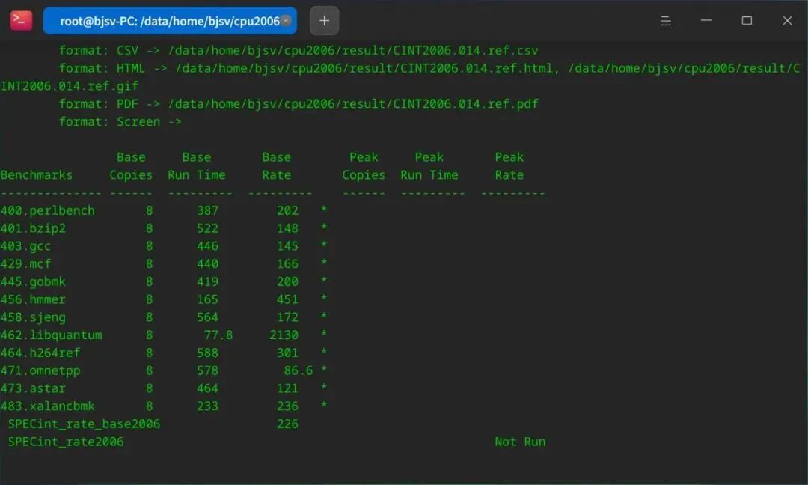Click the PDF result file path line
The image size is (808, 485).
[x=299, y=103]
